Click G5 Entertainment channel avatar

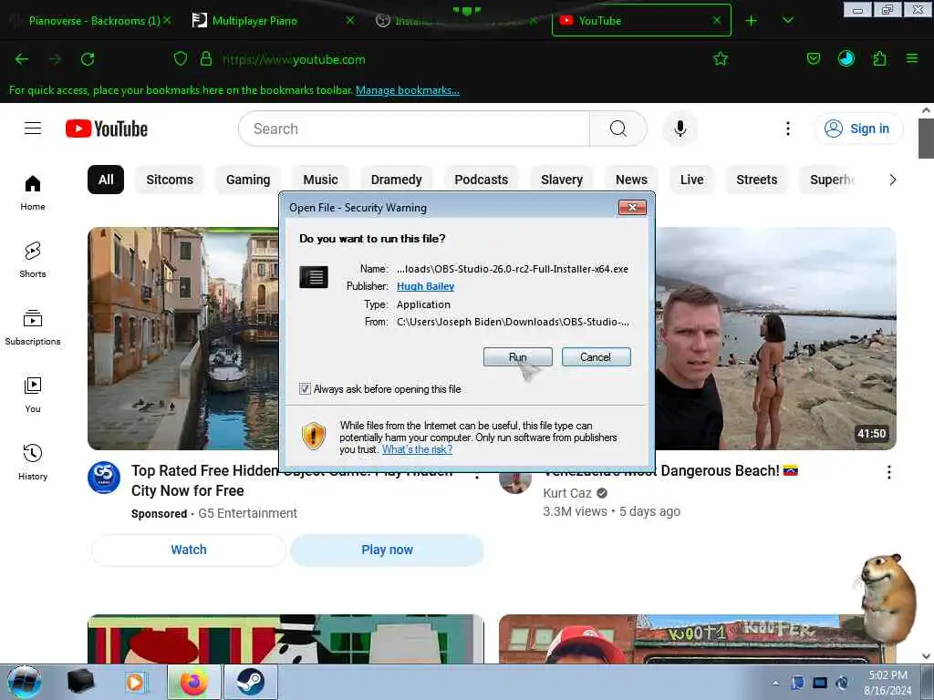(x=104, y=478)
